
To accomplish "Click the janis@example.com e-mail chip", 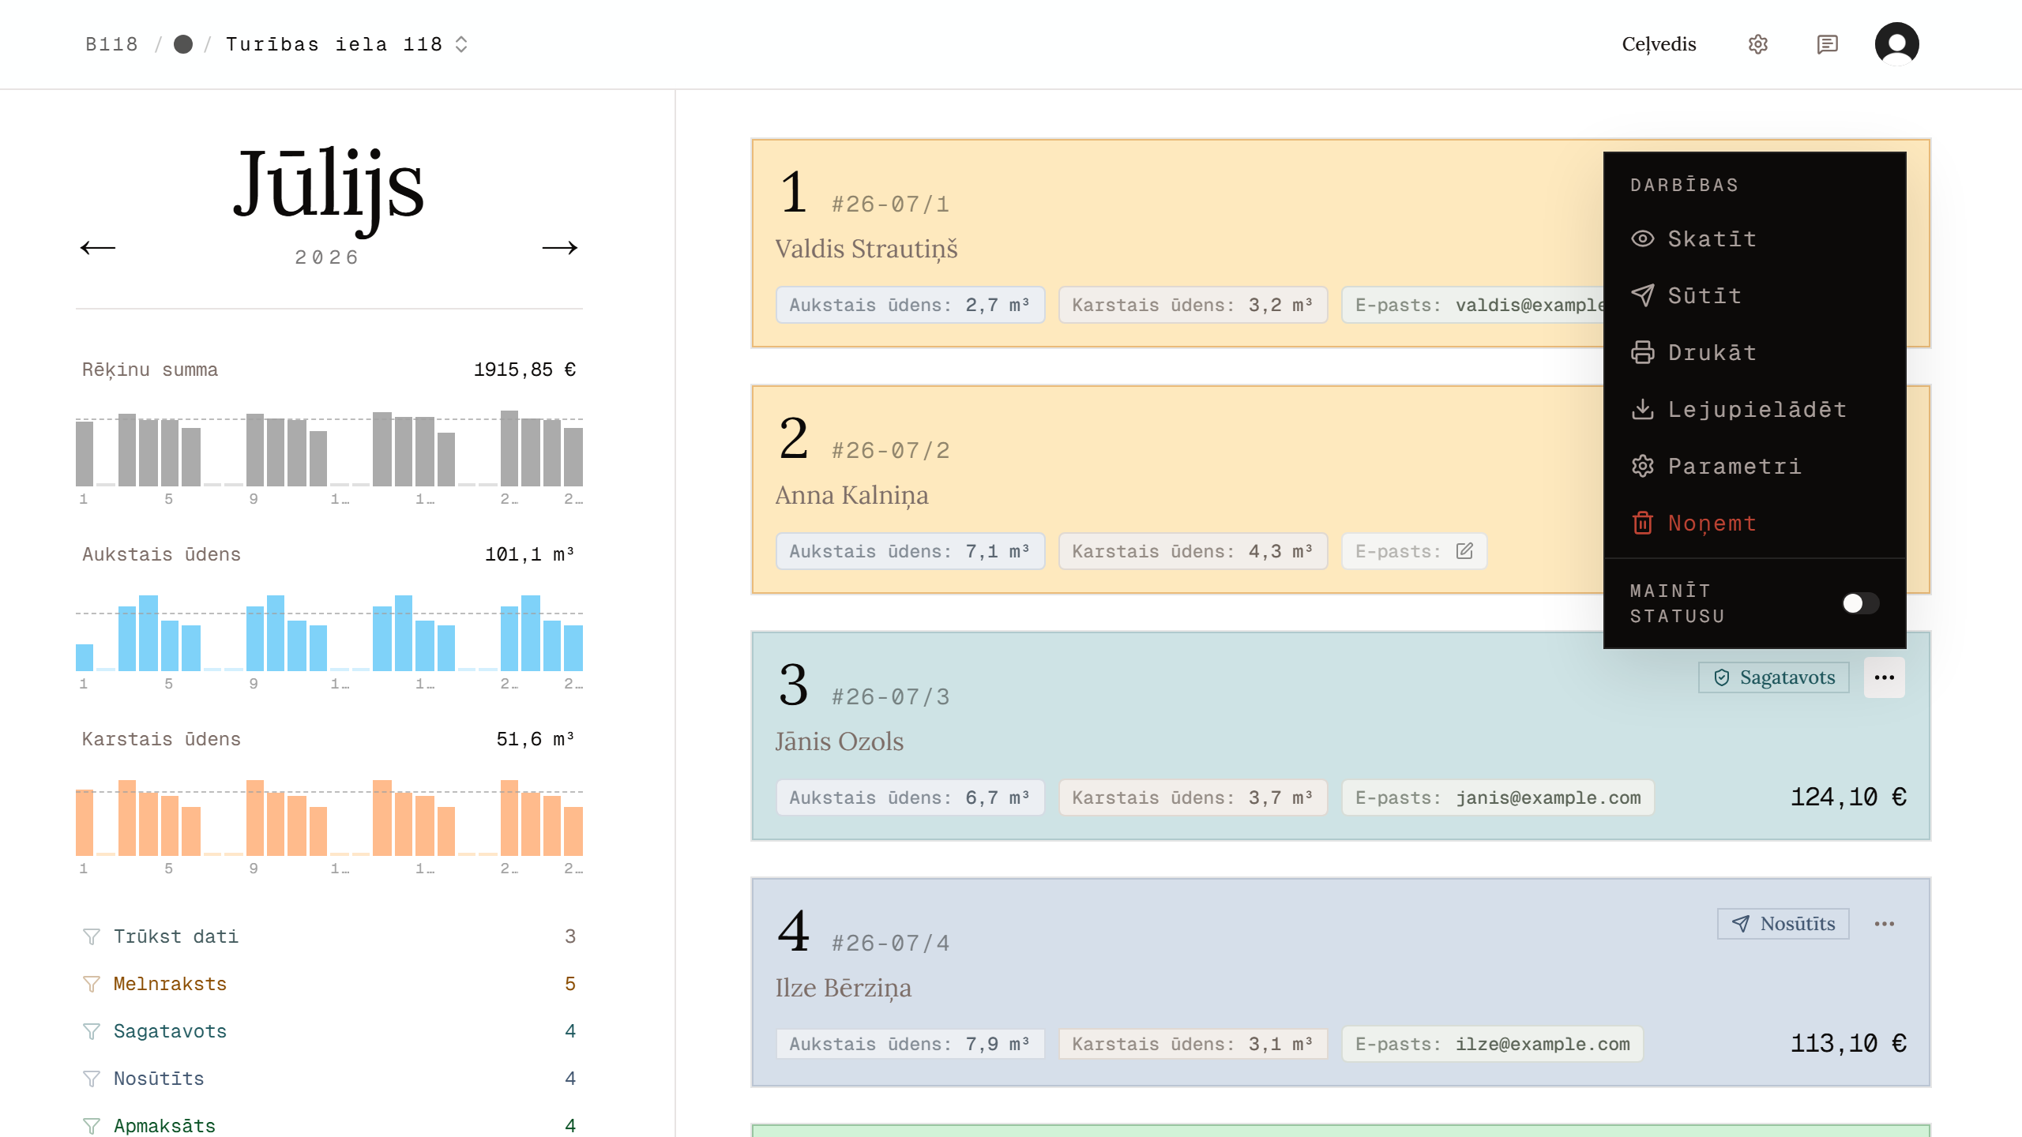I will (x=1498, y=797).
